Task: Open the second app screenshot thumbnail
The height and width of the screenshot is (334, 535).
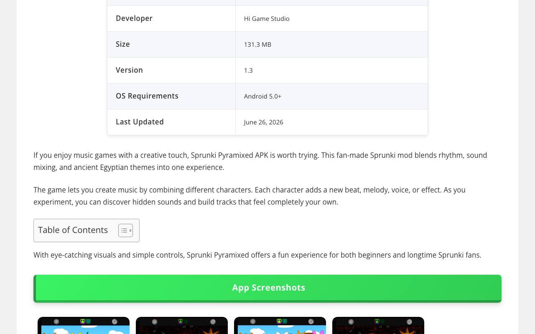Action: pos(182,326)
